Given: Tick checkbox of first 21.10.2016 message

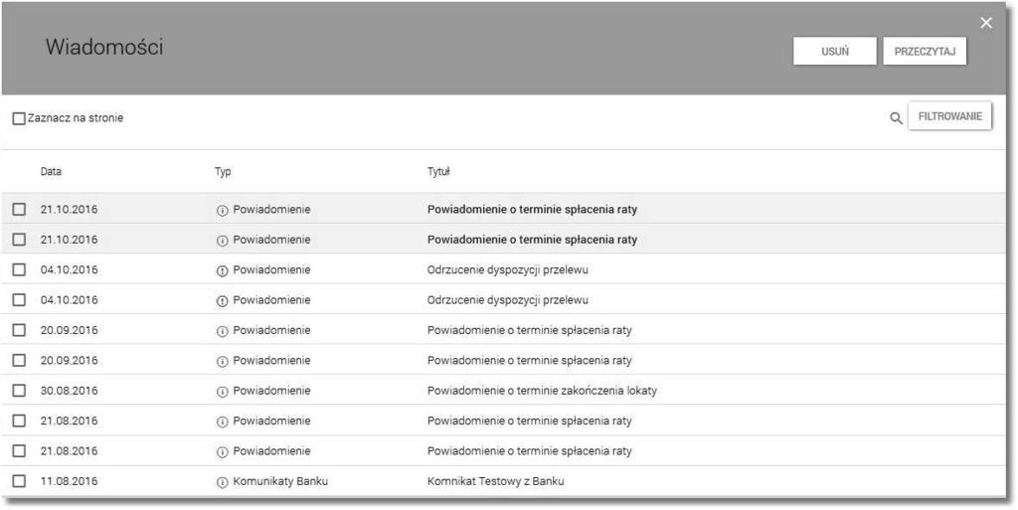Looking at the screenshot, I should click(20, 210).
